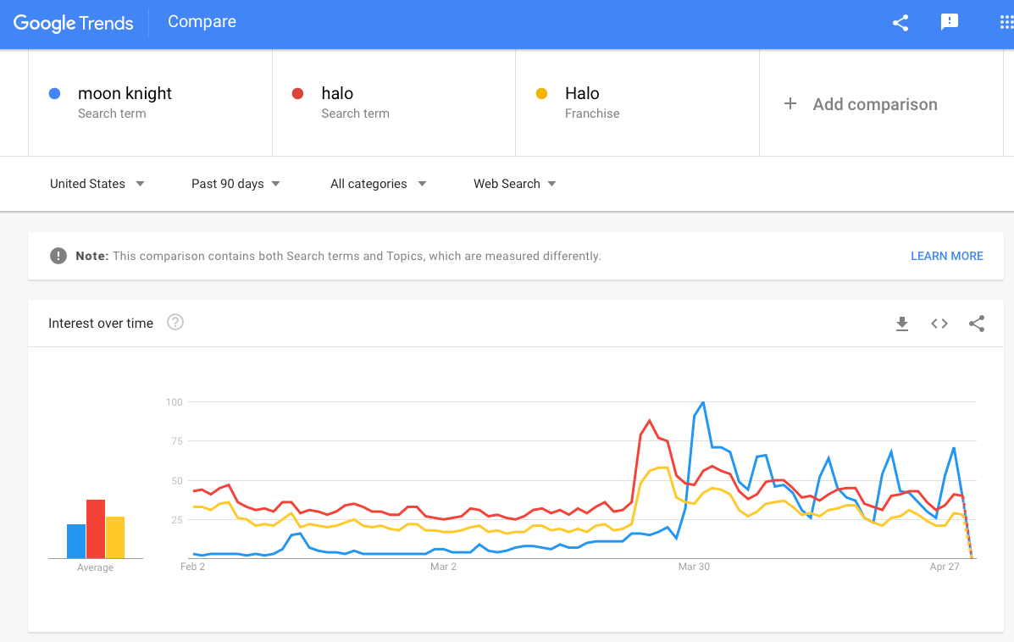
Task: Click the Mar 2 axis label
Action: 444,567
